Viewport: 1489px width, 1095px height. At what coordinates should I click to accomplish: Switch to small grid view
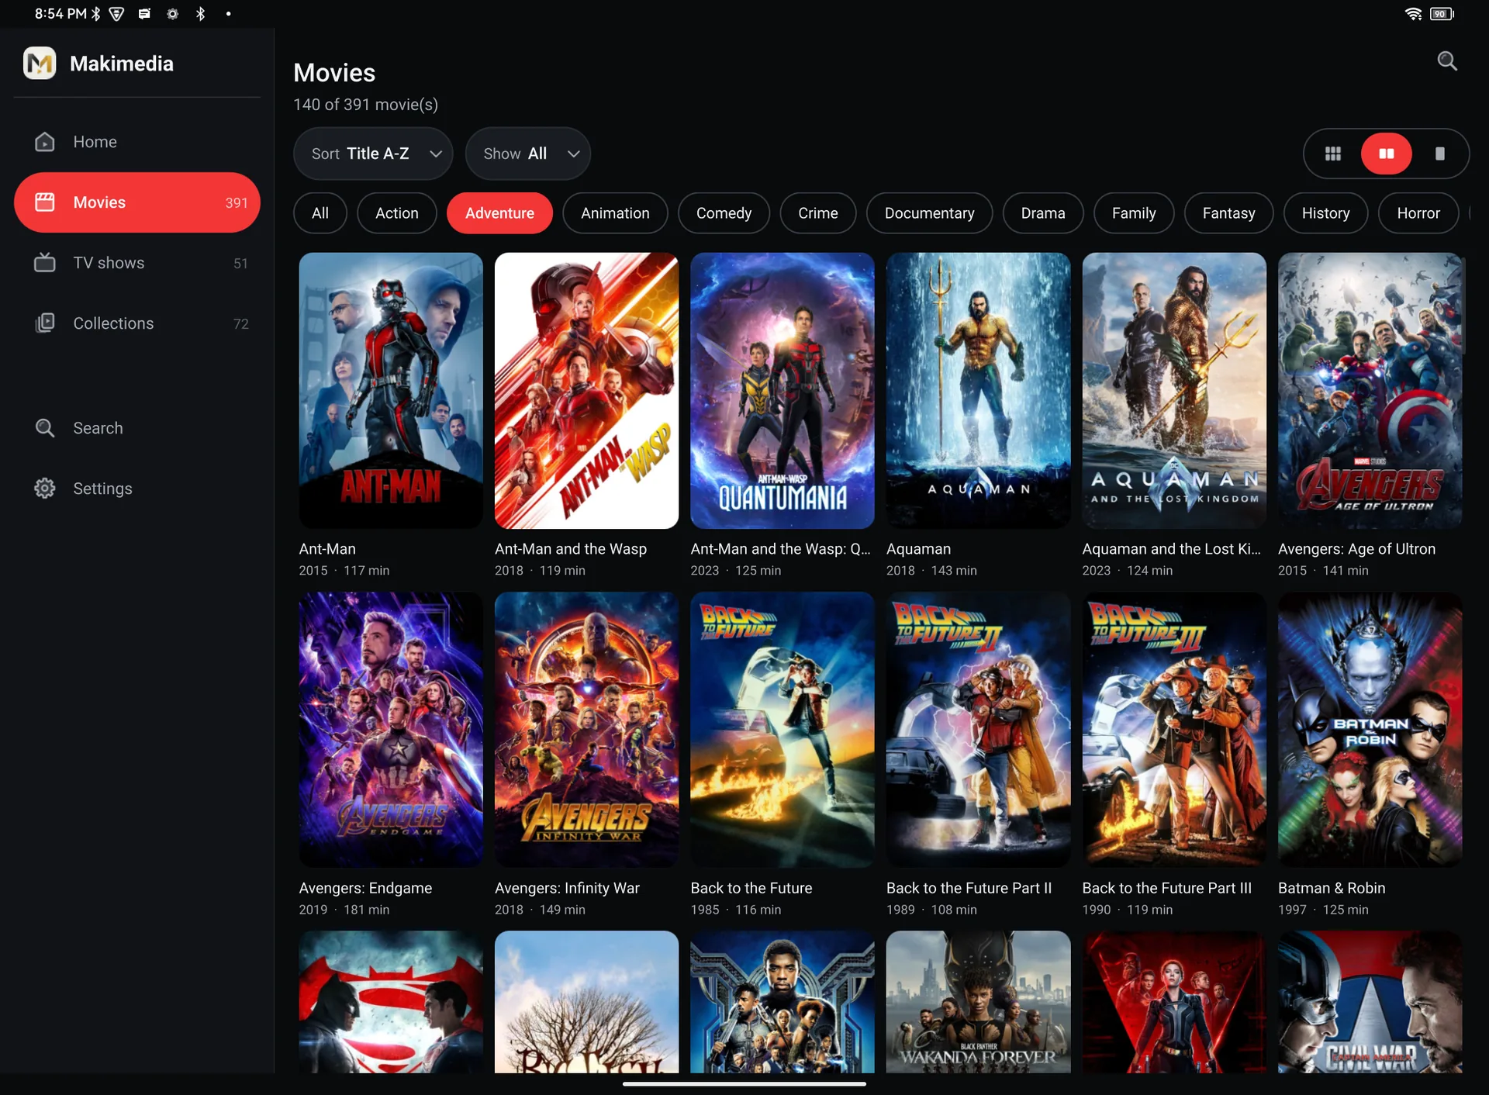pyautogui.click(x=1333, y=154)
